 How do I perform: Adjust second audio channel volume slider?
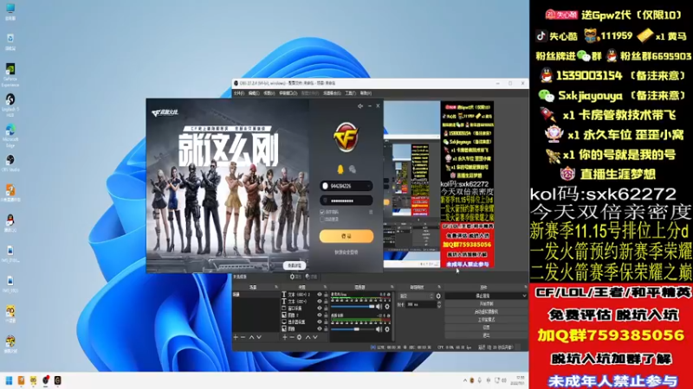tap(353, 329)
